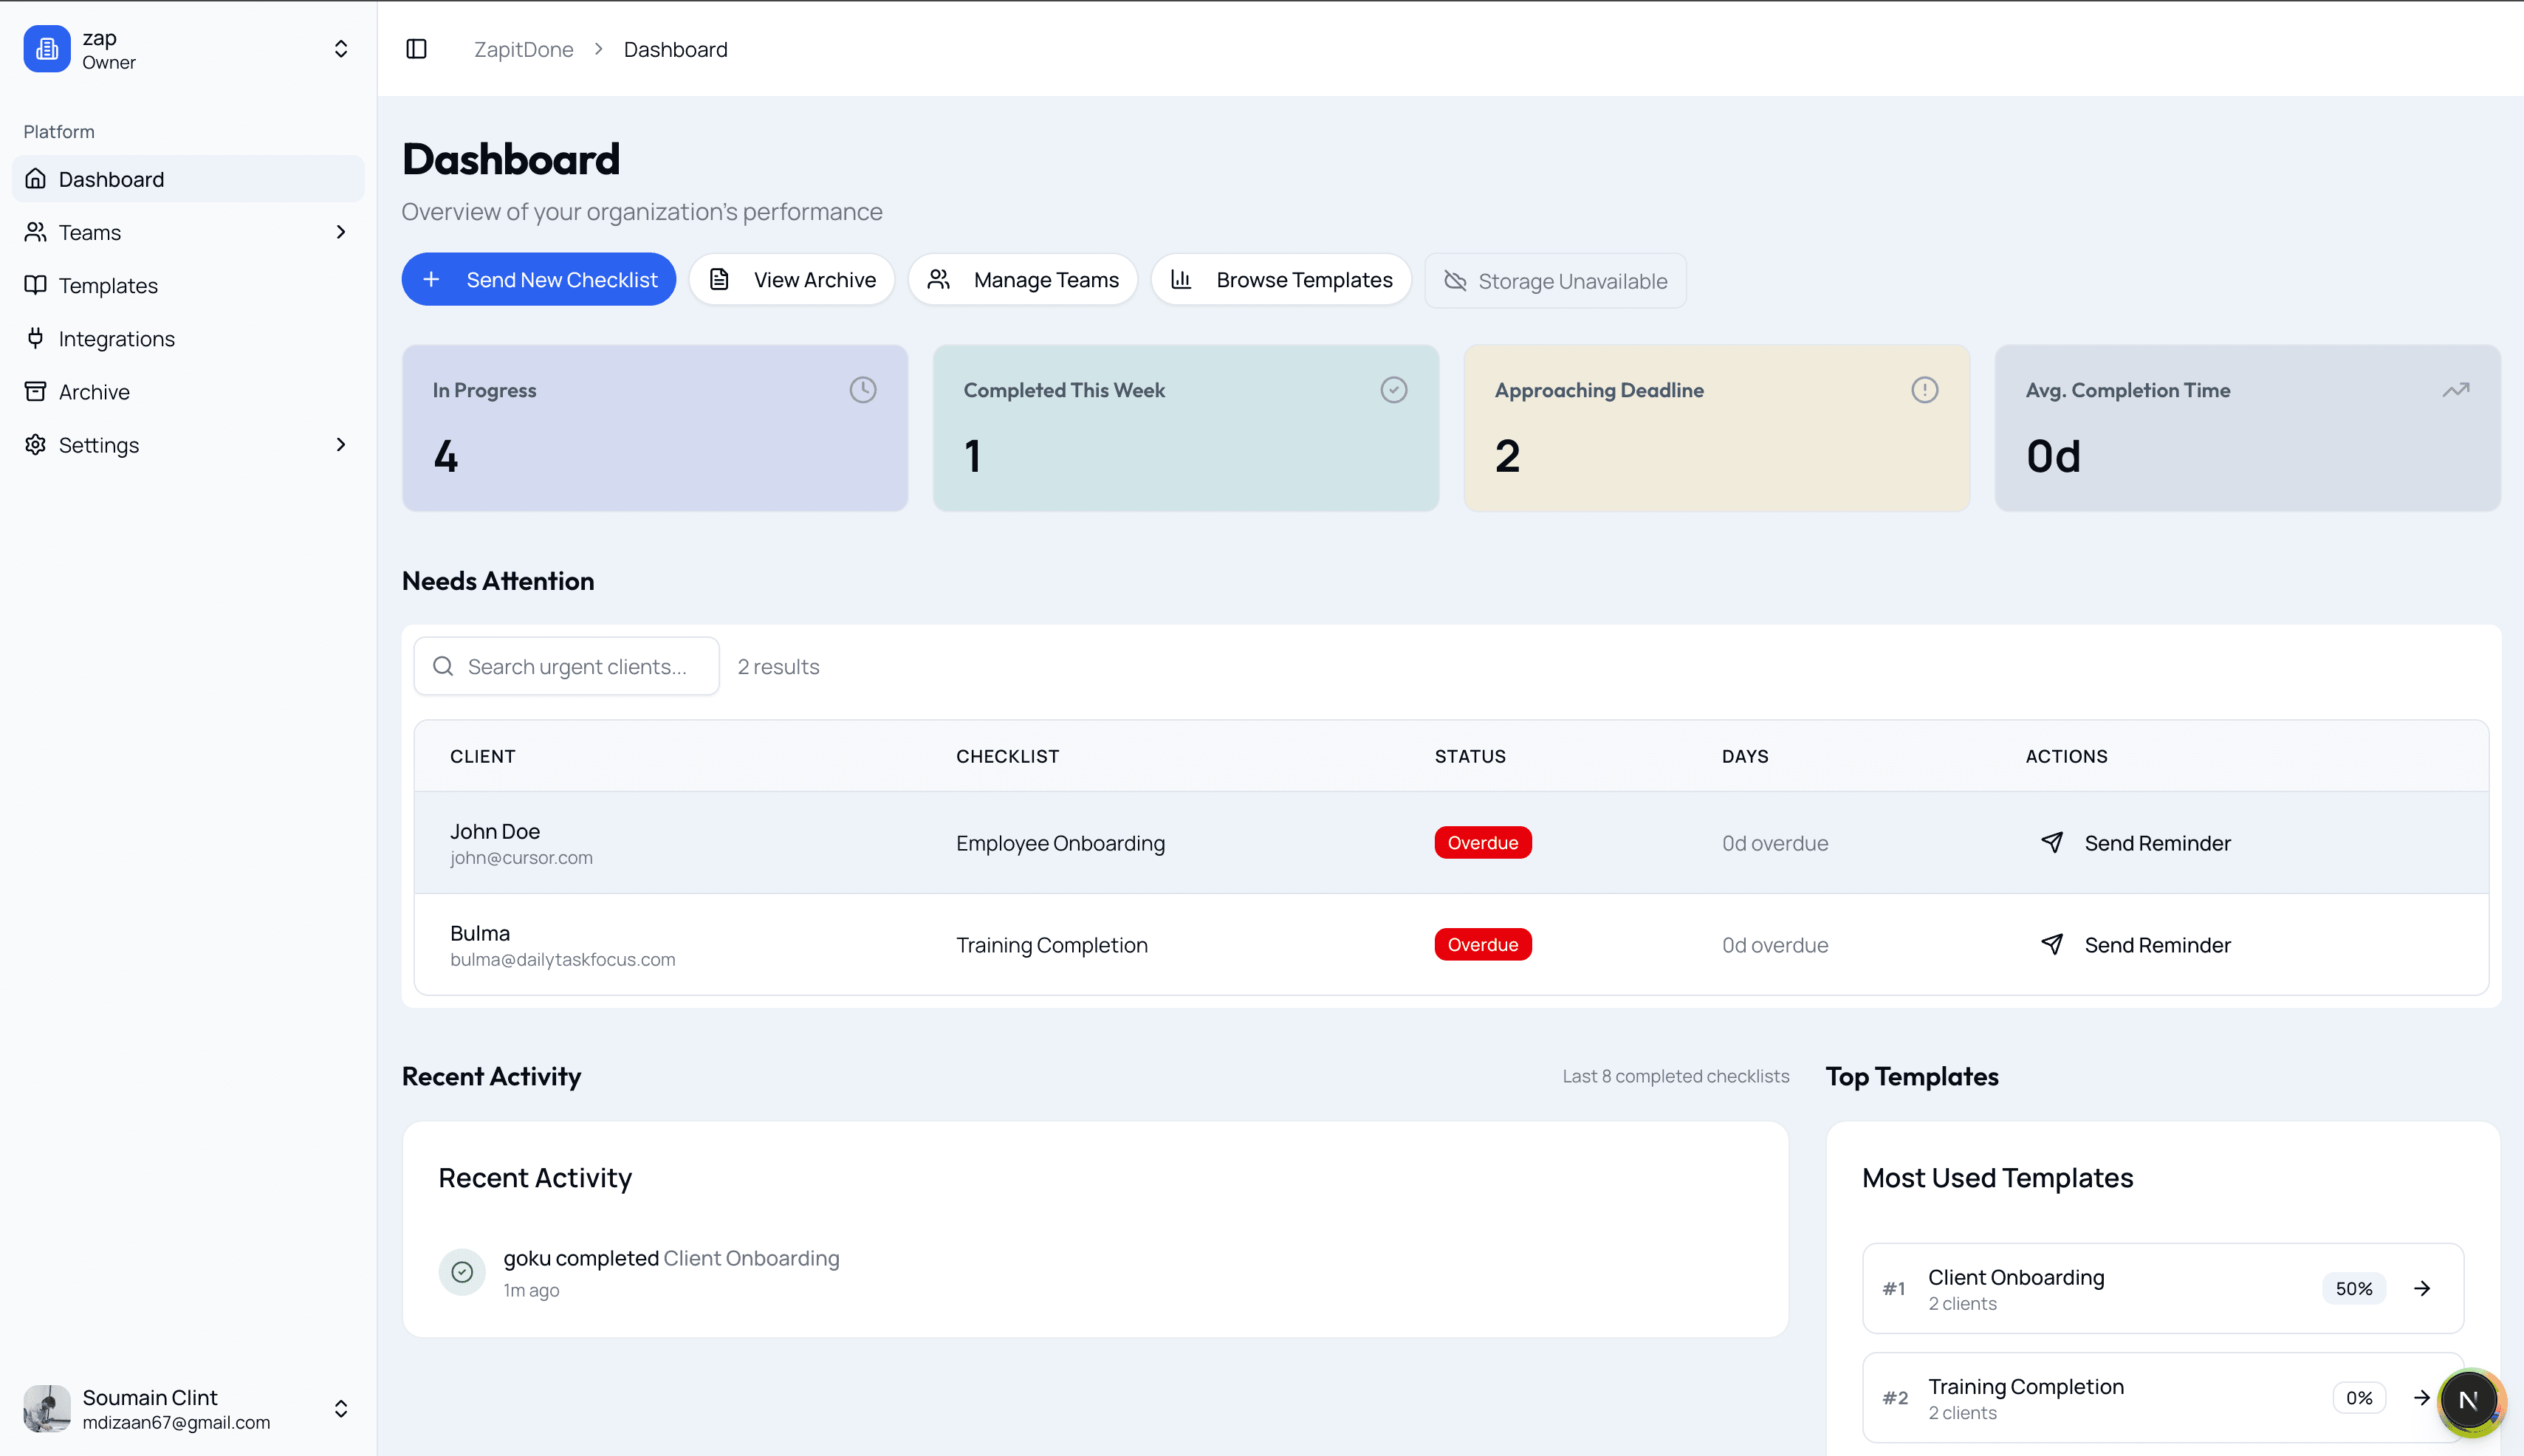Open Browse Templates
Screen dimensions: 2524x1456
click(1281, 279)
